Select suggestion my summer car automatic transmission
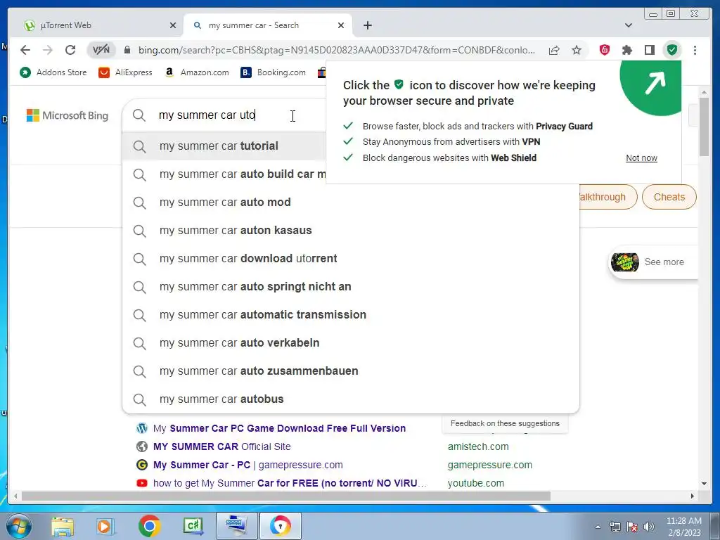The height and width of the screenshot is (540, 720). coord(351,315)
